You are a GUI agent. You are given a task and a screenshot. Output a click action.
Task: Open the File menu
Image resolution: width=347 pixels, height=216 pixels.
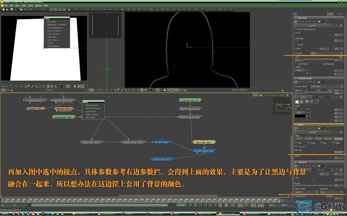[x=7, y=5]
